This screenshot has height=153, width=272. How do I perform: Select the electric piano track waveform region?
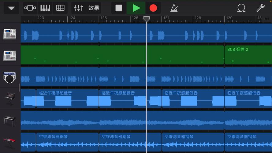[146, 120]
